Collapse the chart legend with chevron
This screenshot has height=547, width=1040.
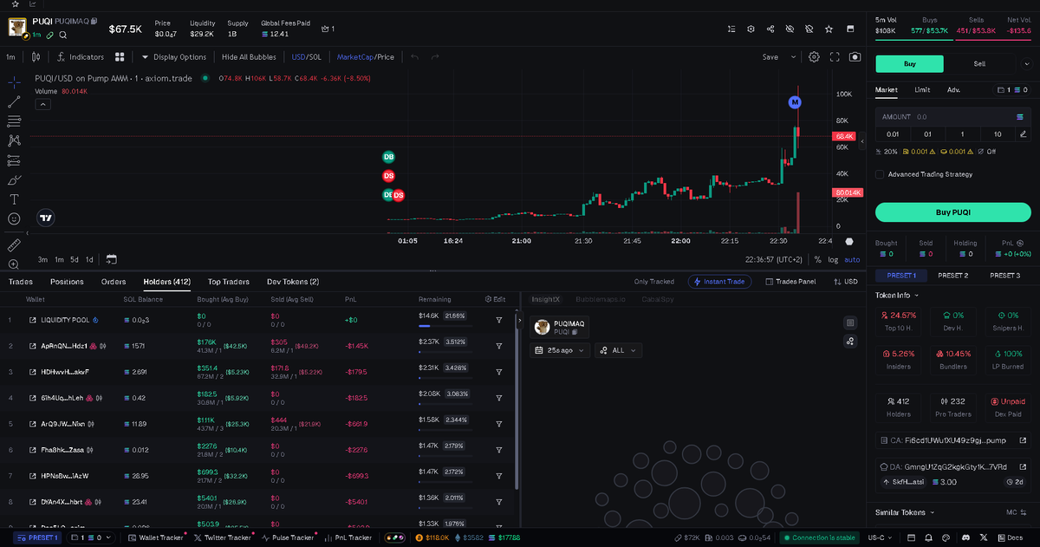[43, 104]
